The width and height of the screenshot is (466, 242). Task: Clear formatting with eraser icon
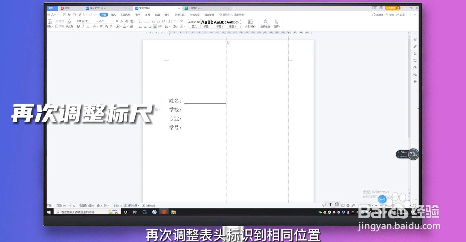coord(127,21)
